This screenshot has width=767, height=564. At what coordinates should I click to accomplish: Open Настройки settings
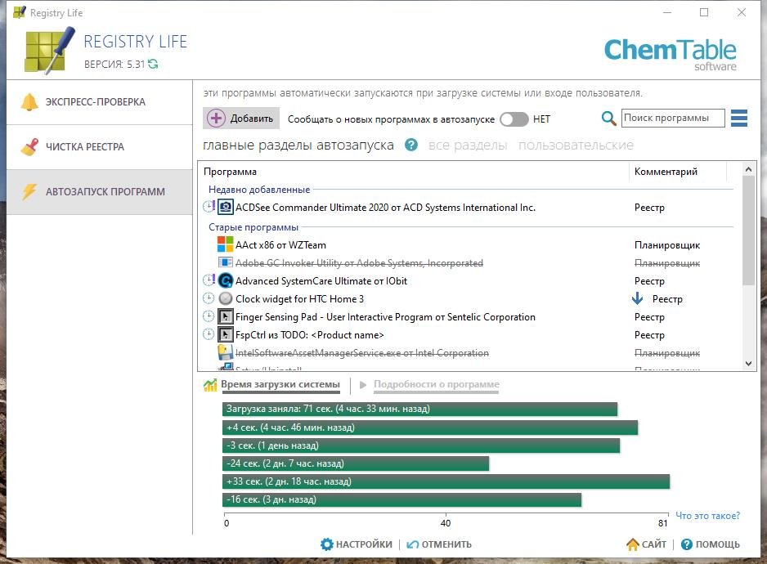click(357, 544)
